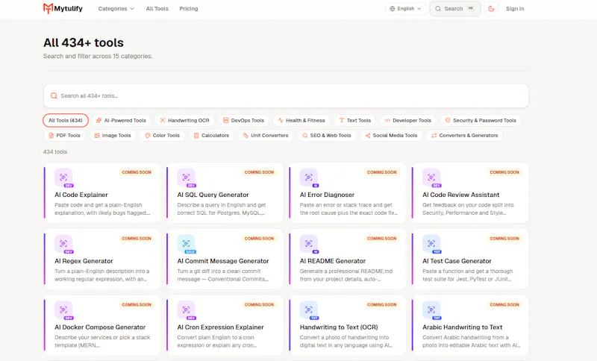Screen dimensions: 597x361
Task: Open the Pricing page
Action: [x=189, y=8]
